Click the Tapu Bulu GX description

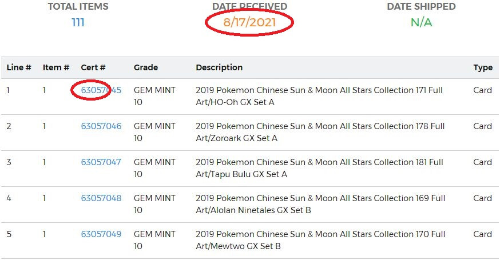pyautogui.click(x=320, y=168)
